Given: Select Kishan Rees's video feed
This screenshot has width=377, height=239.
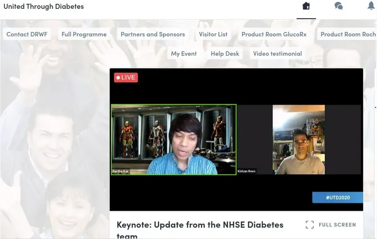Looking at the screenshot, I should [x=298, y=140].
